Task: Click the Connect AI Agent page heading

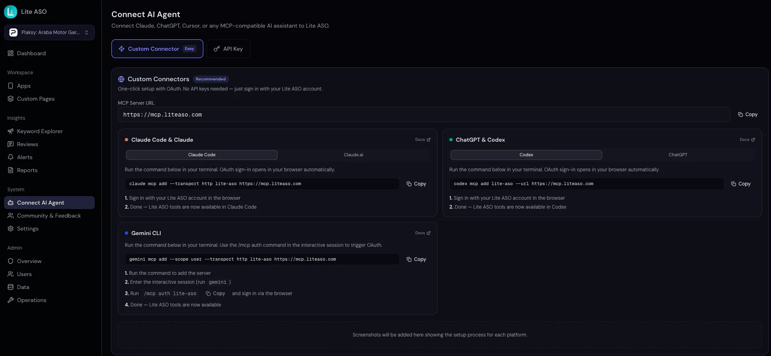Action: pos(146,14)
